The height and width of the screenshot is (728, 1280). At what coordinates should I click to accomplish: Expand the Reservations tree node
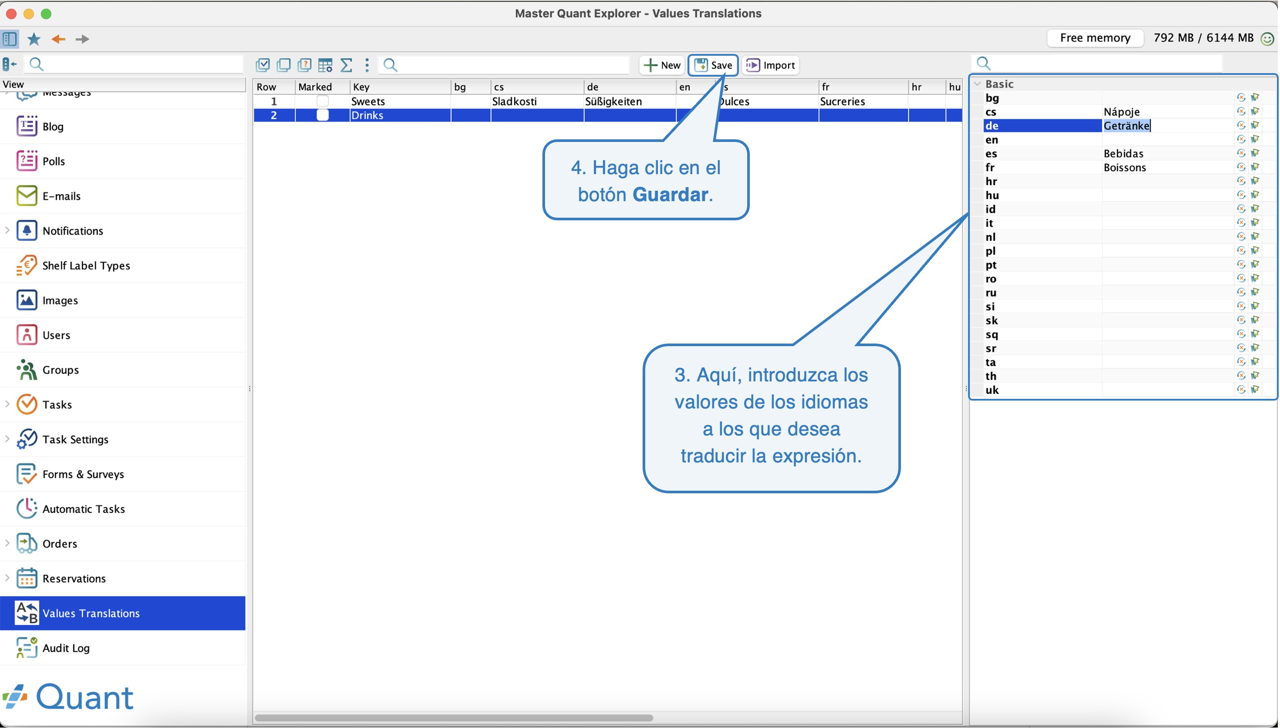(7, 578)
